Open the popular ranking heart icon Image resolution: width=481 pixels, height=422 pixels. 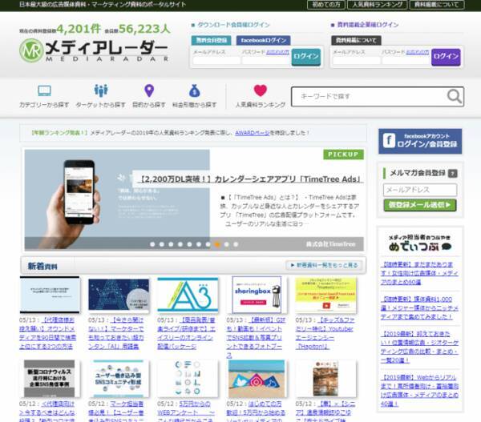click(x=260, y=90)
